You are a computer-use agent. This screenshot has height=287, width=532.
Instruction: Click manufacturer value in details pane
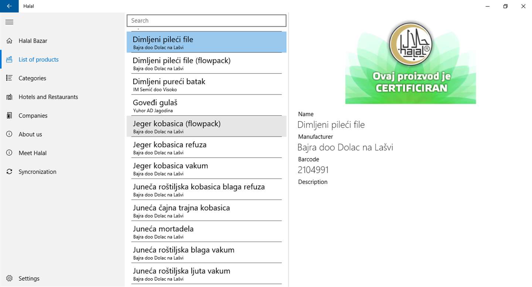coord(345,147)
